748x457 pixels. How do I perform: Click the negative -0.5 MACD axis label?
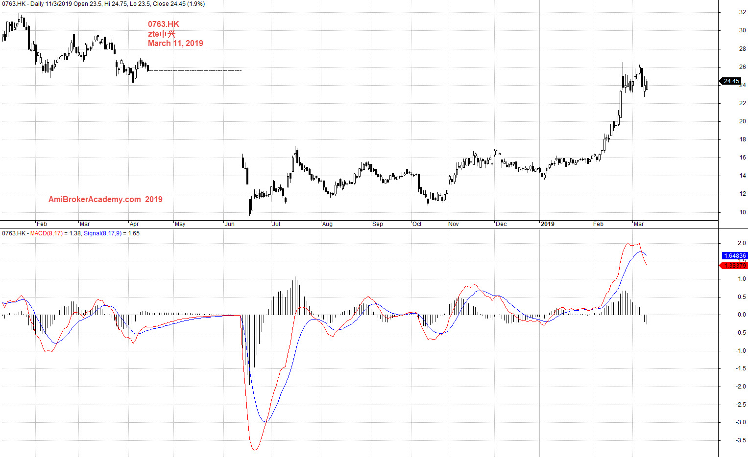[x=741, y=333]
